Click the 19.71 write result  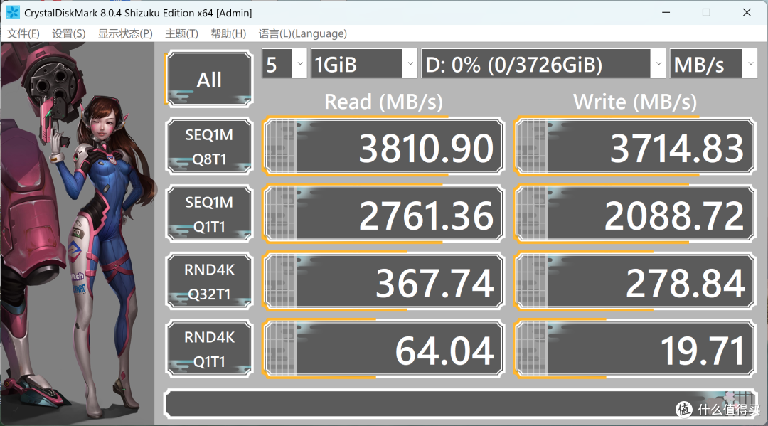click(635, 349)
